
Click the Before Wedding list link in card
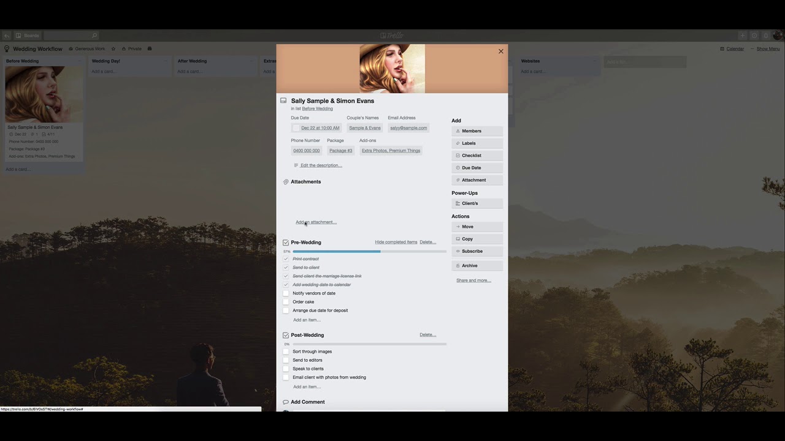317,108
